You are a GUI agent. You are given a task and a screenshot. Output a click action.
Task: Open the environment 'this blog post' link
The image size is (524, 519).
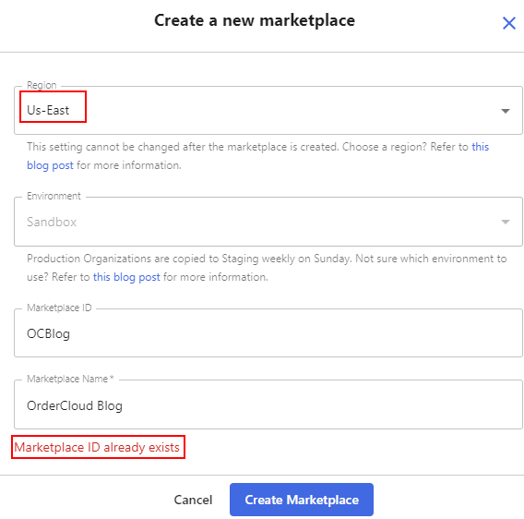coord(126,277)
